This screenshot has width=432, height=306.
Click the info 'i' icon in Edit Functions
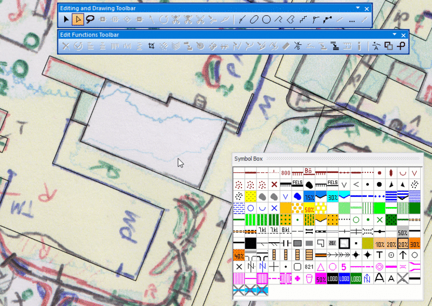[359, 46]
